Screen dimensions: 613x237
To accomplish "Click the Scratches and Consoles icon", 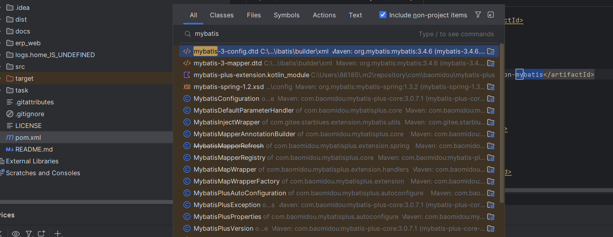I will coord(2,173).
